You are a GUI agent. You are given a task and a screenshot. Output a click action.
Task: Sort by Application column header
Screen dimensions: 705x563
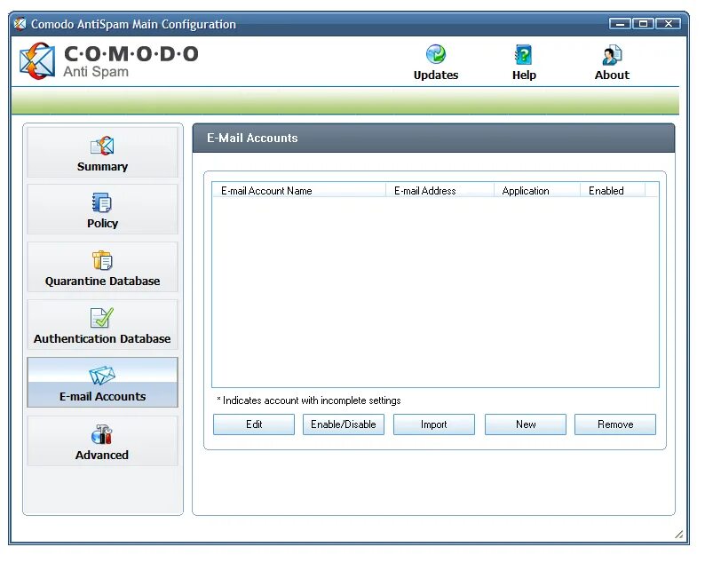(537, 190)
